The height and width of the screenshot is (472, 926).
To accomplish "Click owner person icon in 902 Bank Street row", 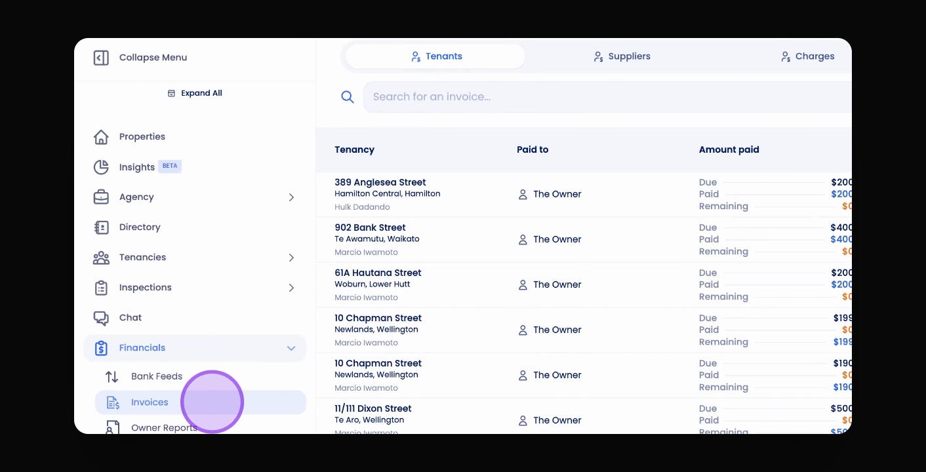I will coord(523,240).
